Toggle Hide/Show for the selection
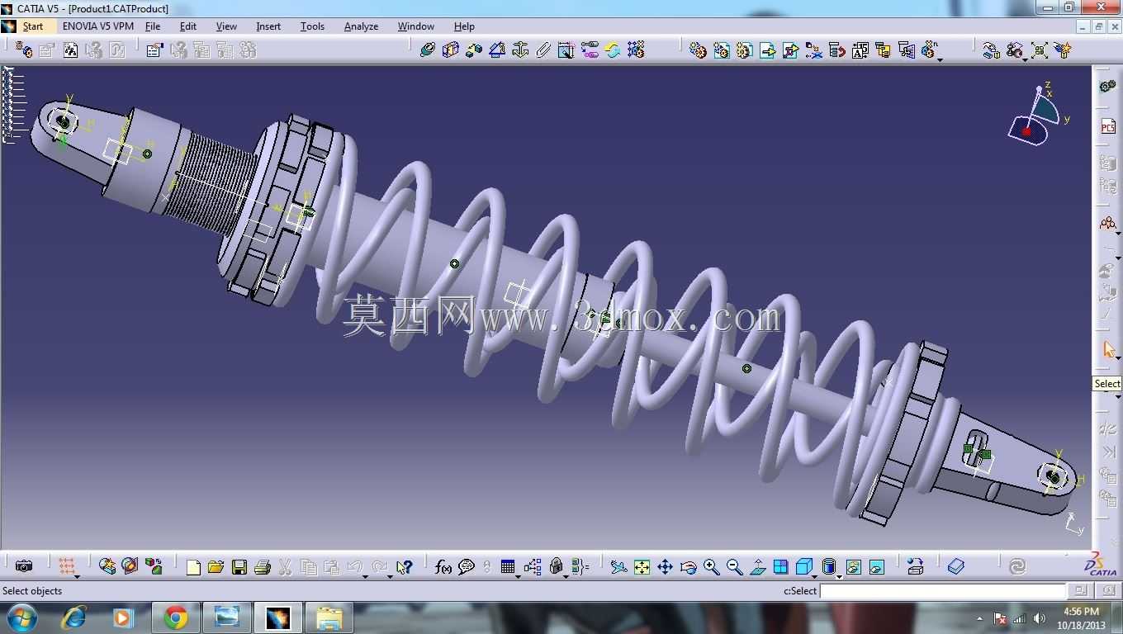This screenshot has width=1123, height=634. click(853, 567)
